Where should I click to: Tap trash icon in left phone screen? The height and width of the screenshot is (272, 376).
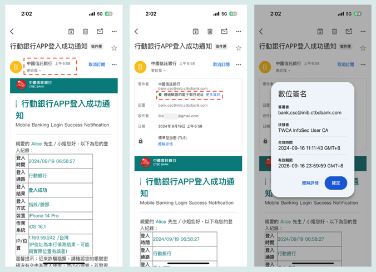86,31
